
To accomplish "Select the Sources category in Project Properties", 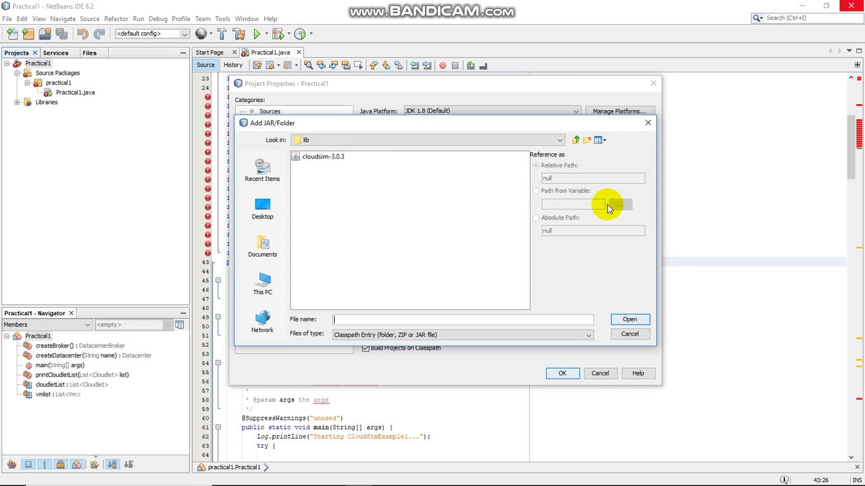I will (x=270, y=111).
